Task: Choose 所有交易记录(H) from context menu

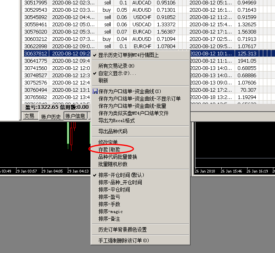Action: coord(116,66)
